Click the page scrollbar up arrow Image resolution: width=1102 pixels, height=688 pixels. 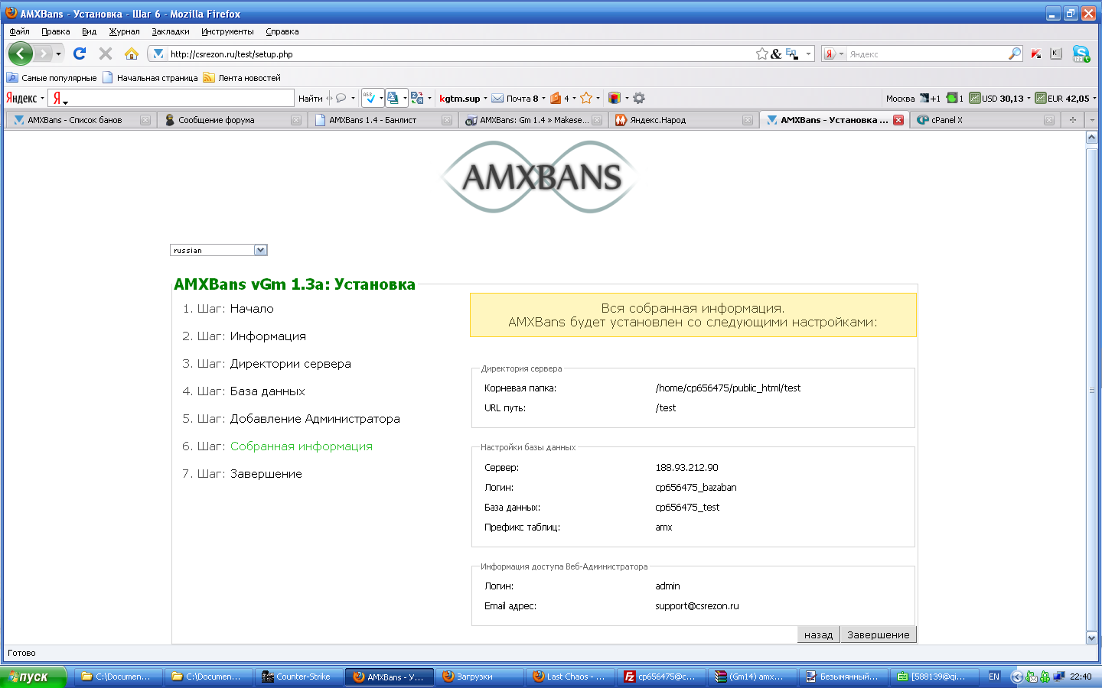pos(1092,137)
